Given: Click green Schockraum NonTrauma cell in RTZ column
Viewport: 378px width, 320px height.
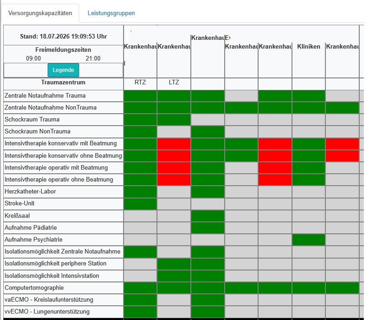Looking at the screenshot, I should tap(140, 132).
